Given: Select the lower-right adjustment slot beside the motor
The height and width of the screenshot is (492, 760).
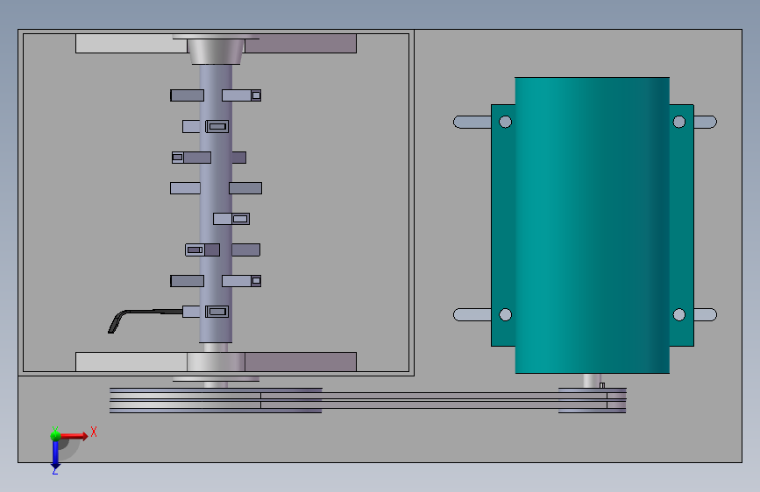Looking at the screenshot, I should [706, 315].
